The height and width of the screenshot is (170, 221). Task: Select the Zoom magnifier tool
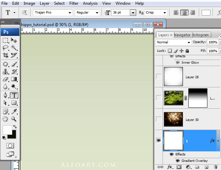[x=14, y=119]
